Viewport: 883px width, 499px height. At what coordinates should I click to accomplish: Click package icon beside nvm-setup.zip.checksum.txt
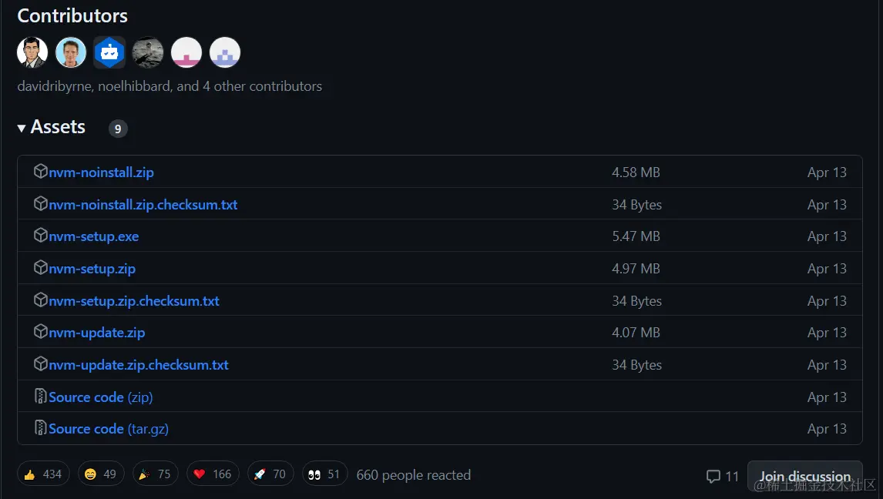click(41, 300)
